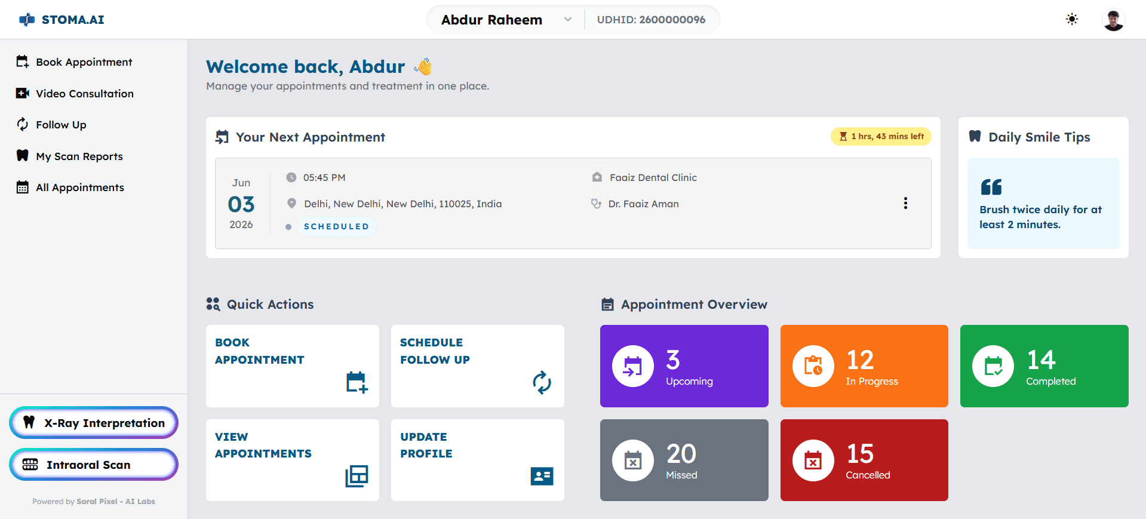Click the Follow Up refresh sidebar icon
Viewport: 1146px width, 519px height.
click(23, 124)
